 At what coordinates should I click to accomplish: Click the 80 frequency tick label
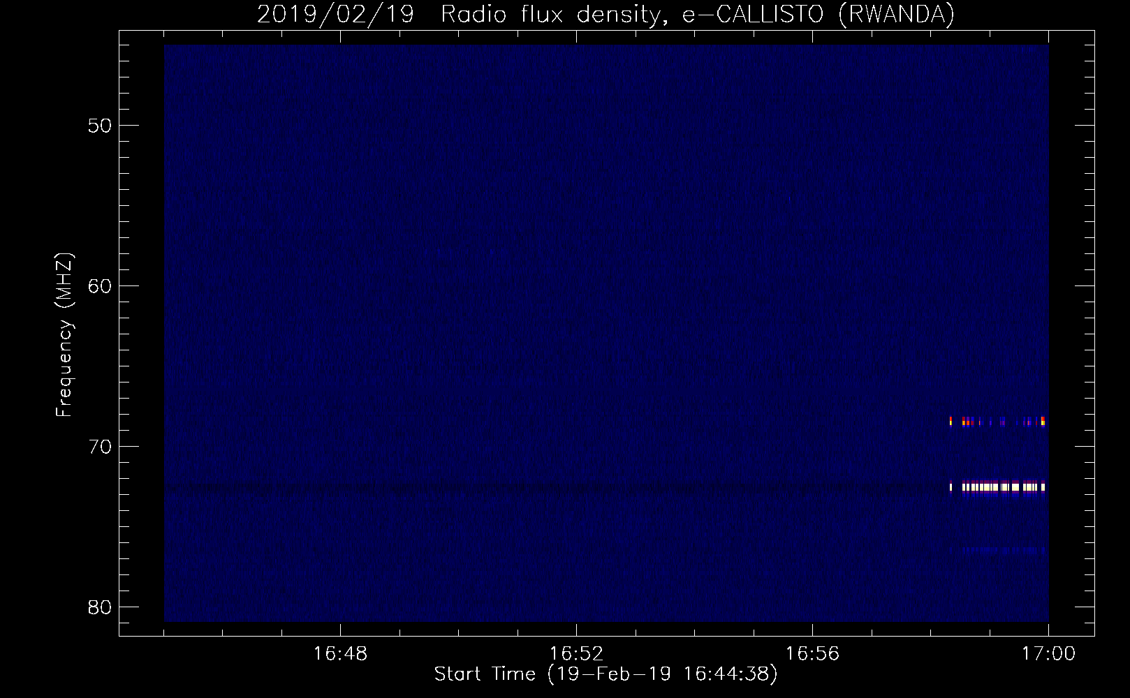tap(100, 607)
